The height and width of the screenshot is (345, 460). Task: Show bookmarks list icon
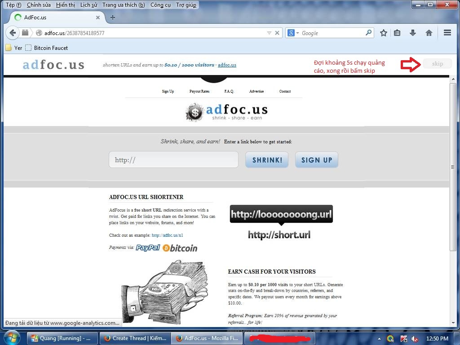(x=397, y=33)
